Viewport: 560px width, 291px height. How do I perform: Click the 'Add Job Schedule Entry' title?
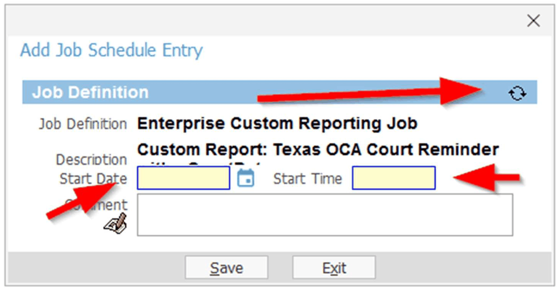112,51
